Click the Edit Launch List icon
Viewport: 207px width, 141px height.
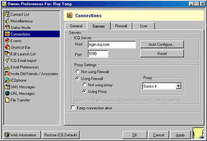[7, 54]
